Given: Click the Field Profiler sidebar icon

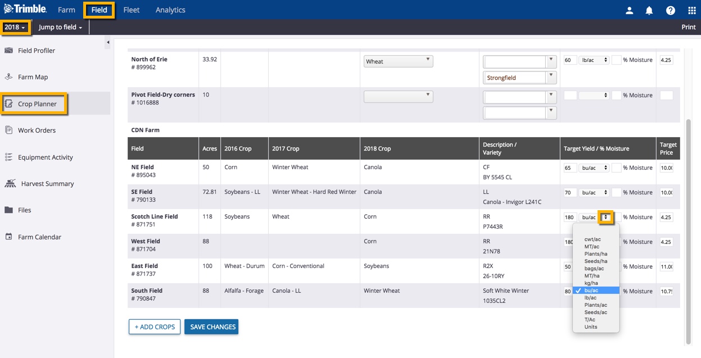Looking at the screenshot, I should [x=8, y=51].
